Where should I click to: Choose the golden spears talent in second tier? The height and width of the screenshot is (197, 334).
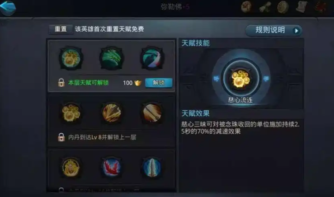[111, 113]
